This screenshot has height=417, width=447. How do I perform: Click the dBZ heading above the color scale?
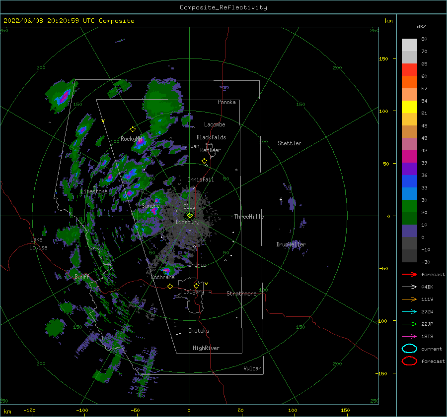coord(421,26)
